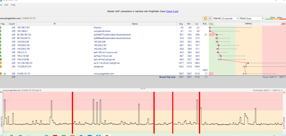Sort by the Hop column header
This screenshot has width=286, height=136.
click(x=3, y=24)
